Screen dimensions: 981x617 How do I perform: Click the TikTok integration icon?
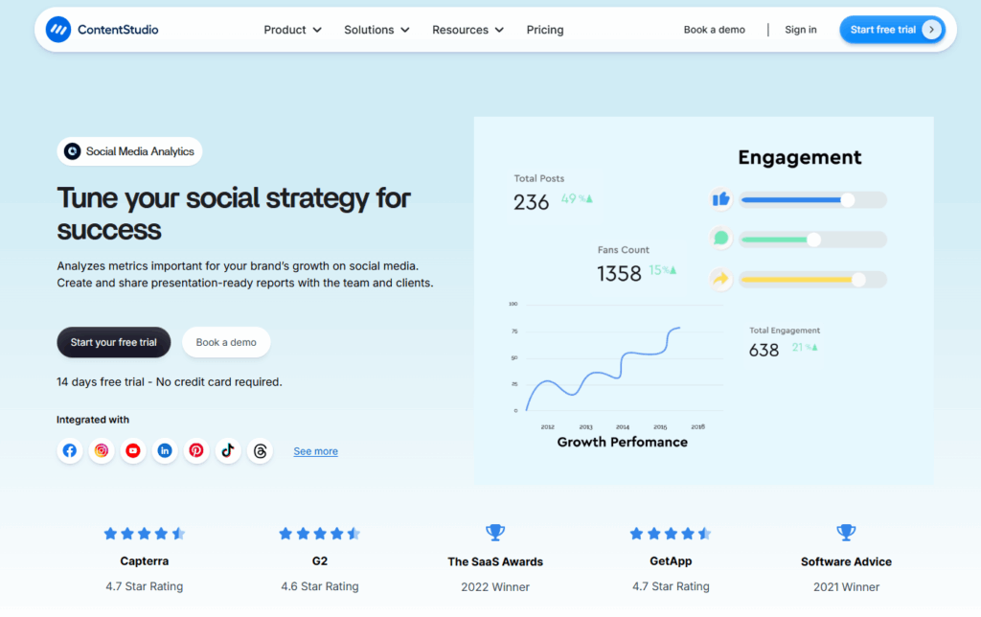(x=228, y=450)
